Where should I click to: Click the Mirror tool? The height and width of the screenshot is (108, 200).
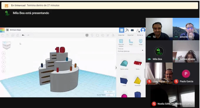(x=113, y=35)
